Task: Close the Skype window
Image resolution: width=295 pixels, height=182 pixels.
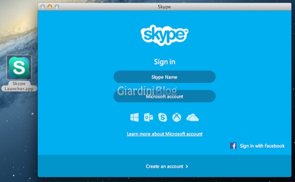Action: pyautogui.click(x=43, y=7)
